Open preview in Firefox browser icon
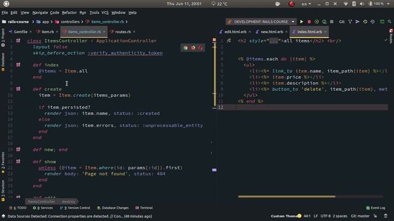394x221 pixels. pyautogui.click(x=193, y=48)
